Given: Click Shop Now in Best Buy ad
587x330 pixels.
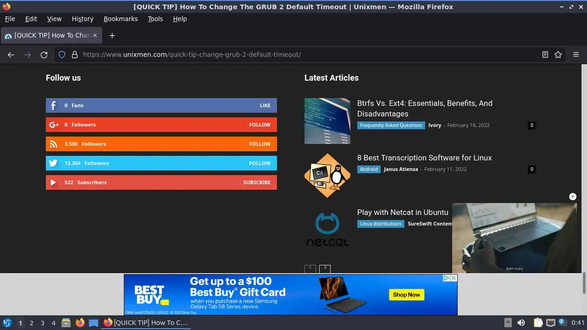Looking at the screenshot, I should (406, 295).
